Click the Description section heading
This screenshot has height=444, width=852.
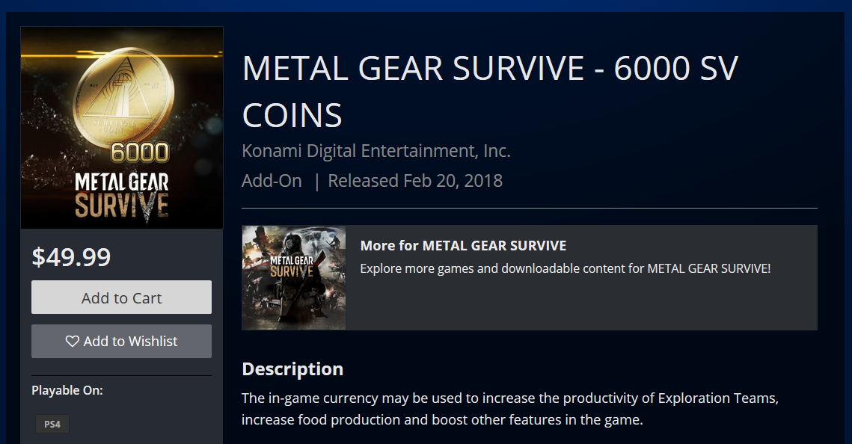click(x=292, y=369)
